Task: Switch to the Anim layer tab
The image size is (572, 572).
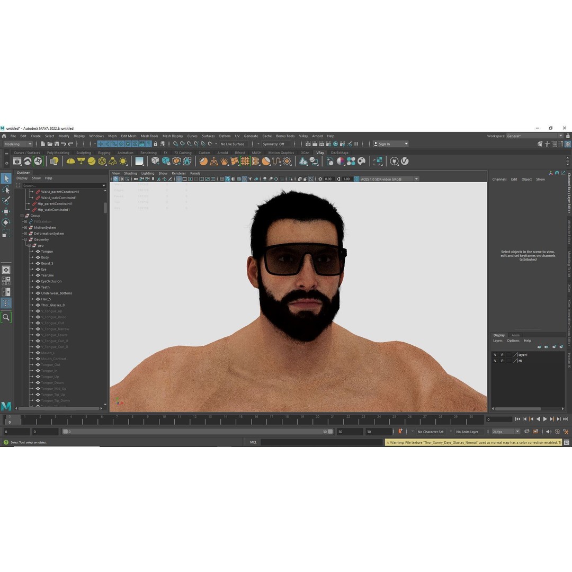Action: [515, 335]
